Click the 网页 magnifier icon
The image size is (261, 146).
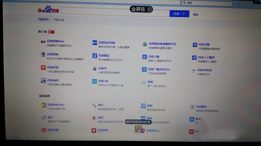pyautogui.click(x=94, y=105)
